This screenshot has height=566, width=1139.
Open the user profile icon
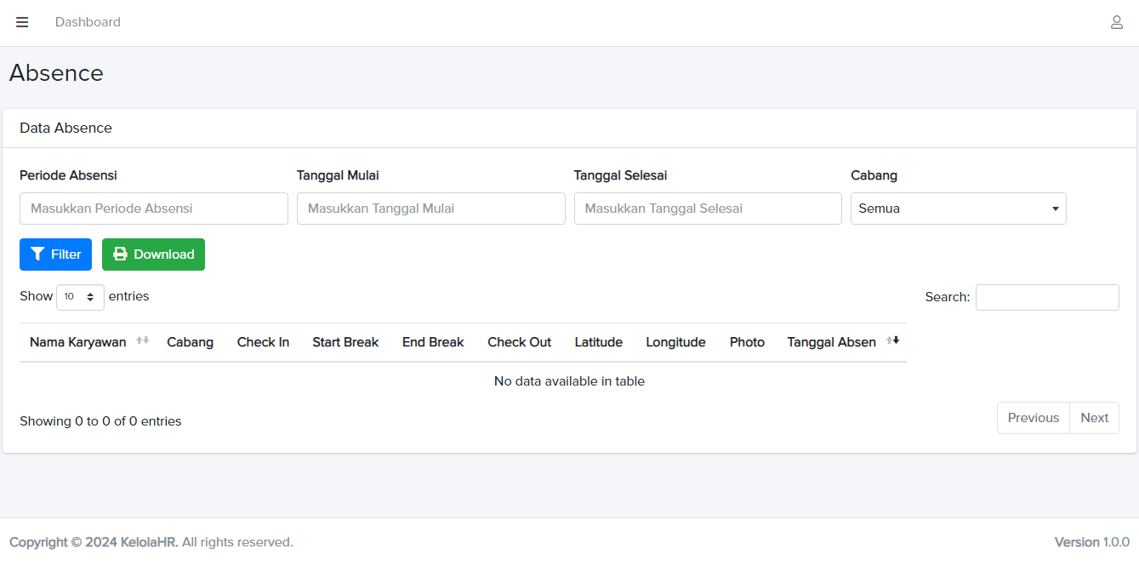pyautogui.click(x=1116, y=22)
